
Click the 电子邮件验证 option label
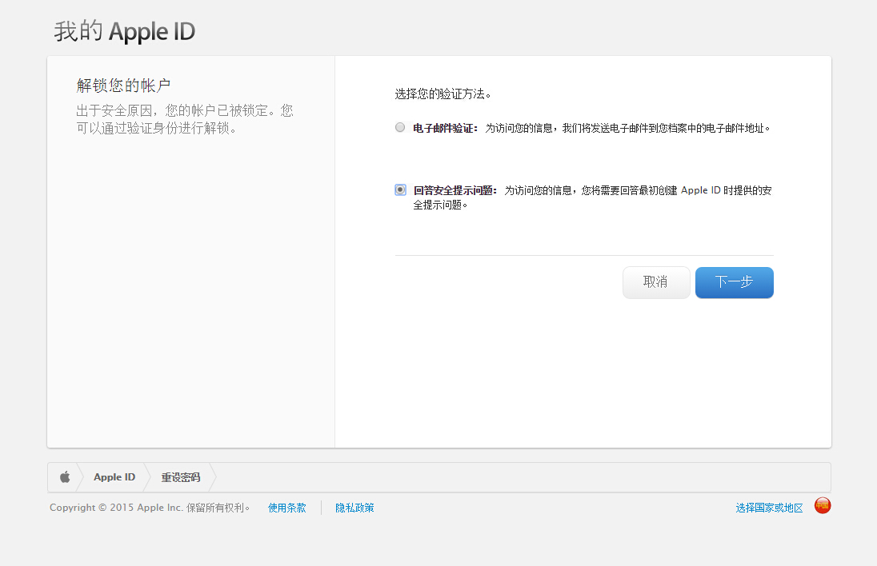(445, 128)
